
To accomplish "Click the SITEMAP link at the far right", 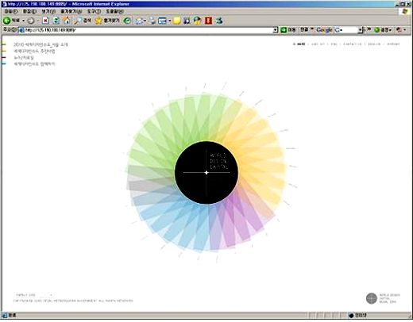I will tap(393, 44).
